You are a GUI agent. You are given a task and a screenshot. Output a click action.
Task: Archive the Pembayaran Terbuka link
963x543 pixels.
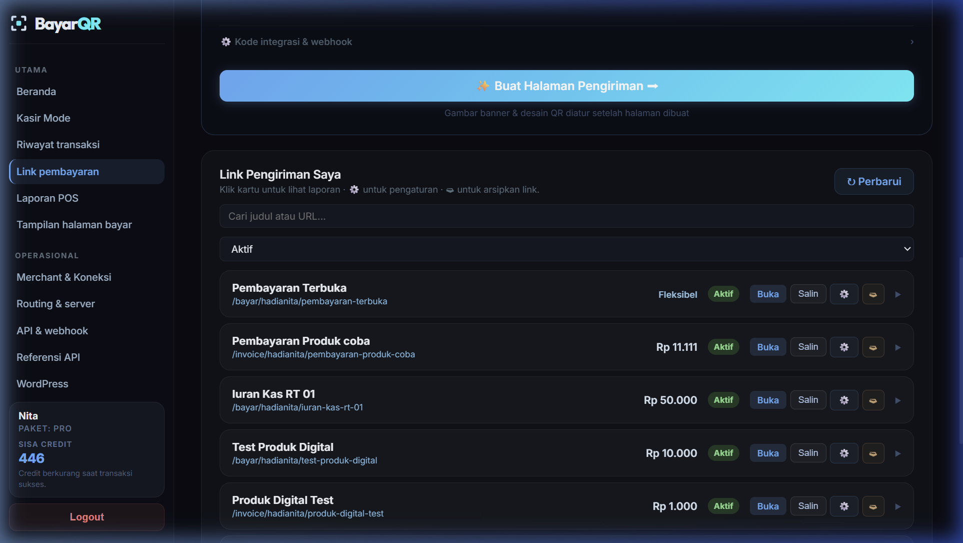[873, 294]
